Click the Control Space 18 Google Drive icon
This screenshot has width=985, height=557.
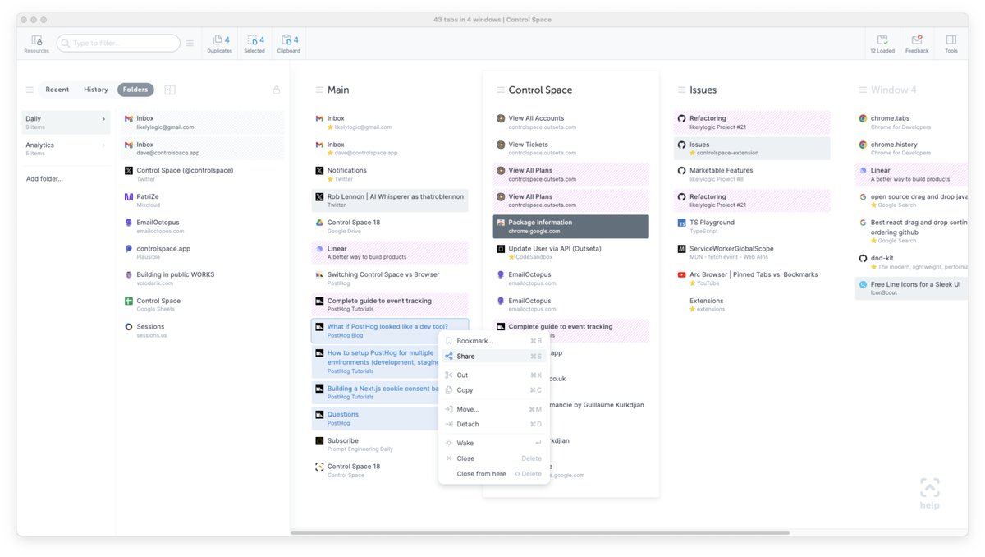319,223
